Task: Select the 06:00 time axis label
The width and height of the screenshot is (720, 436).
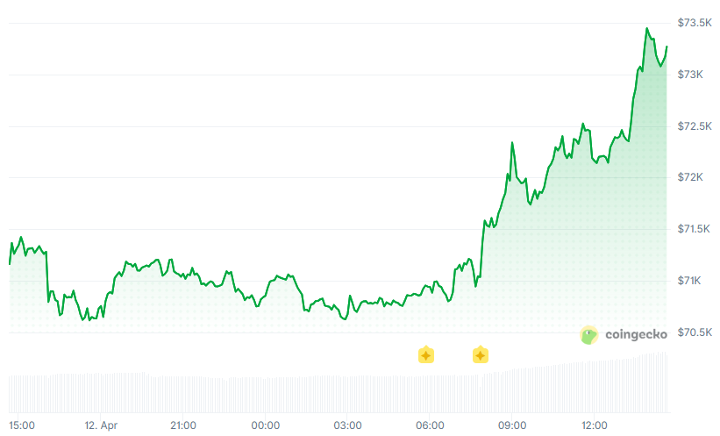Action: 430,425
